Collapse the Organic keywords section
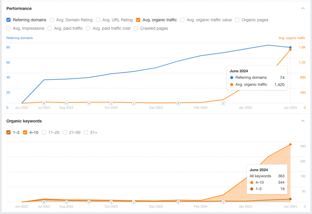312x214 pixels. [x=303, y=121]
